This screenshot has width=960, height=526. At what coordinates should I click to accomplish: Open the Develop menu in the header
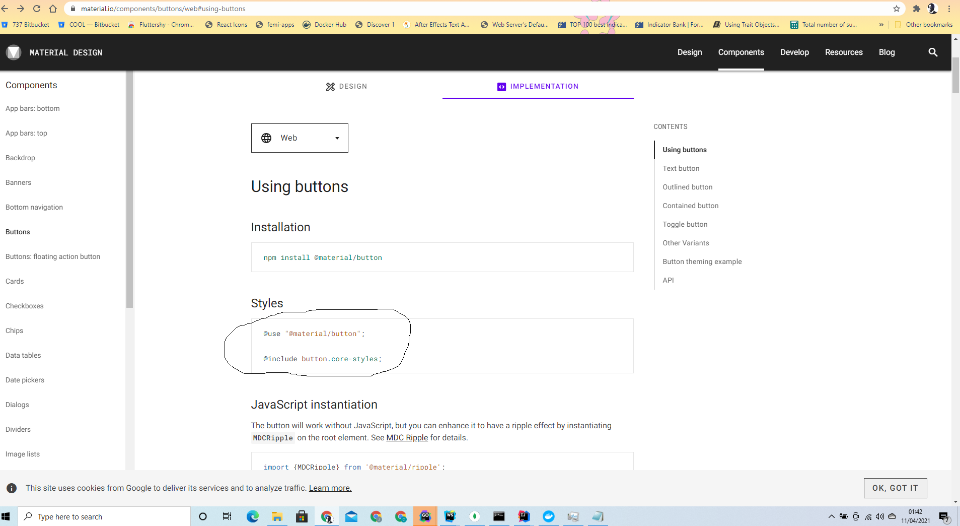pyautogui.click(x=794, y=52)
